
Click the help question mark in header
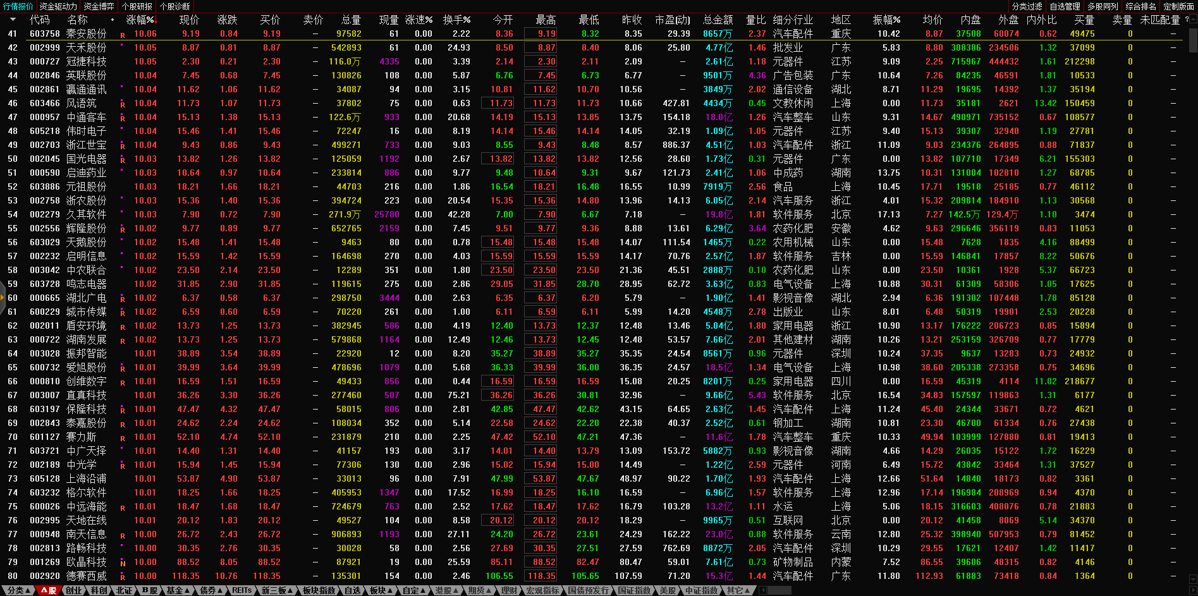click(1187, 20)
